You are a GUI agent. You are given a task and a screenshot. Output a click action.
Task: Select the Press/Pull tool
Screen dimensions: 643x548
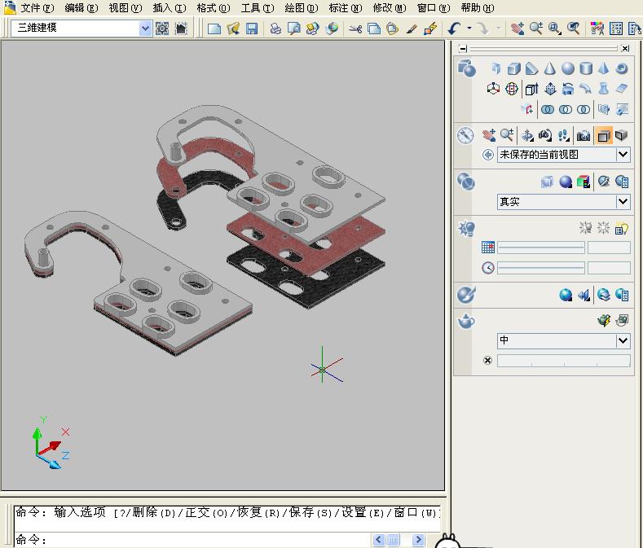pos(550,89)
